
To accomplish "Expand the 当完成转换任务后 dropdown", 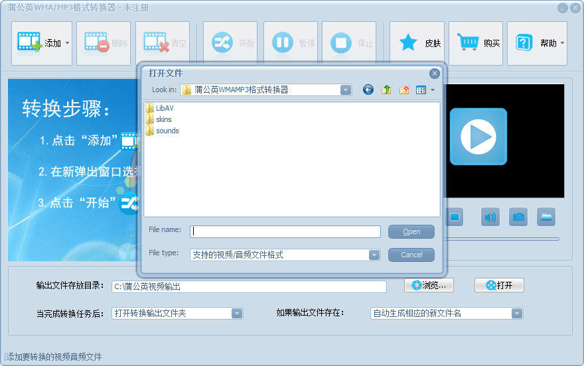I will (x=237, y=313).
